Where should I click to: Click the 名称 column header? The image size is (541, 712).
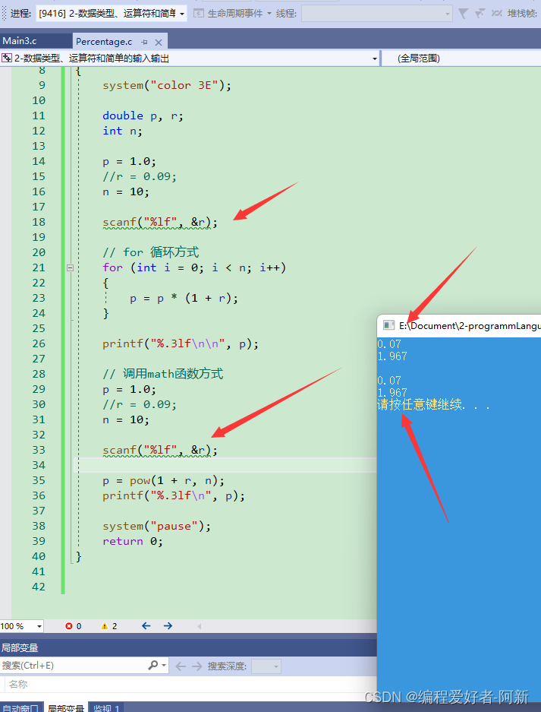(18, 684)
